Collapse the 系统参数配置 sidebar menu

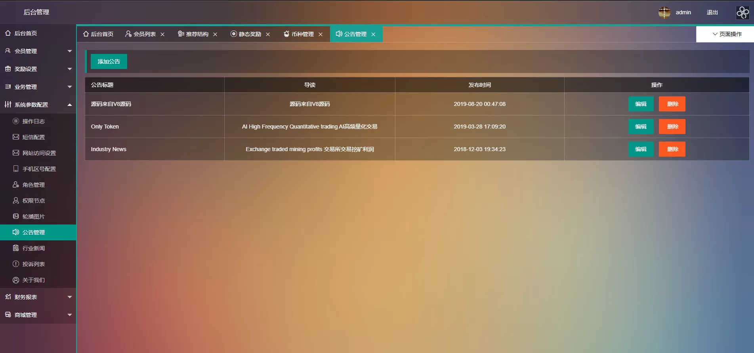click(x=38, y=105)
